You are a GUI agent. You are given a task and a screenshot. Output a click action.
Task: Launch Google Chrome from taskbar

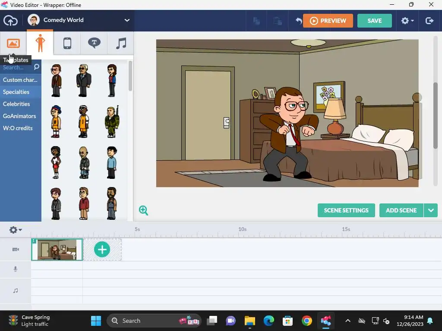tap(307, 321)
